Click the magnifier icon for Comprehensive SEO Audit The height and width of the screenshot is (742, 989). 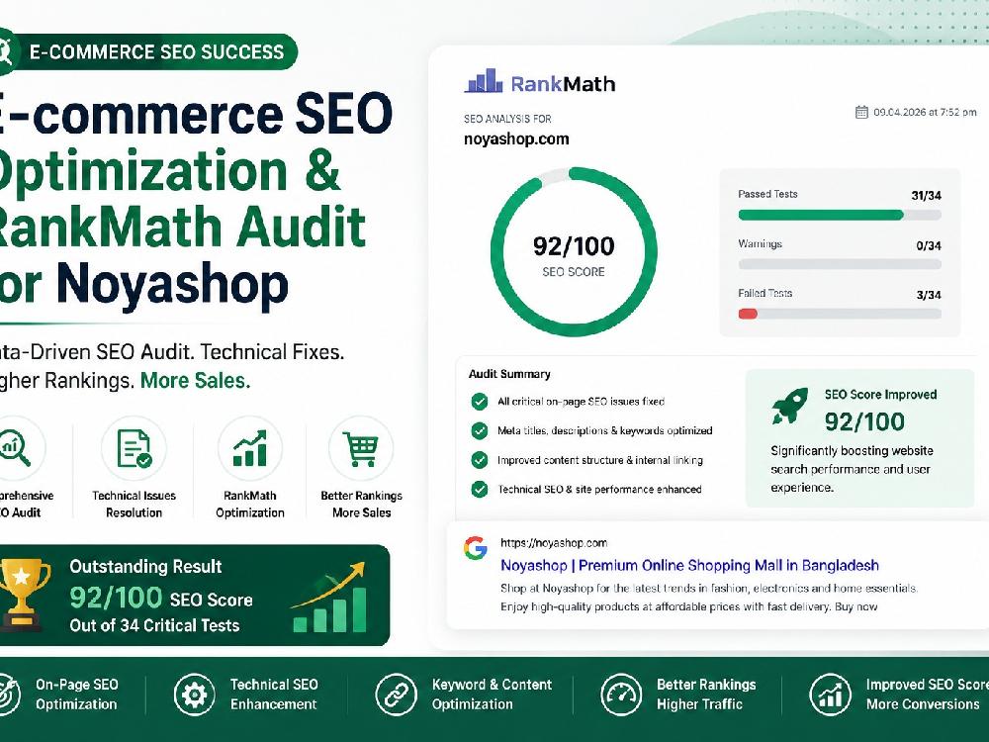click(x=15, y=447)
